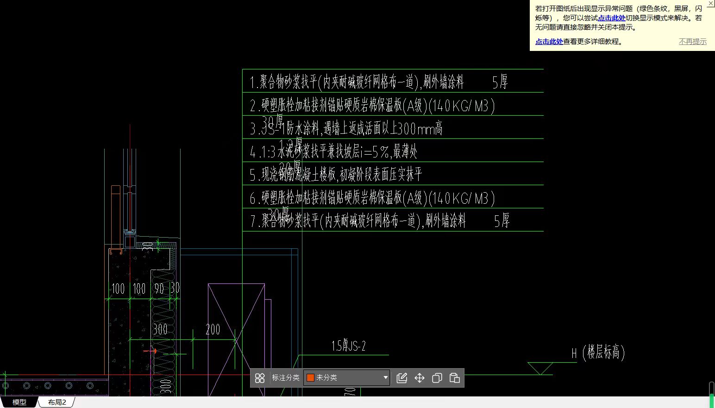The image size is (715, 408).
Task: Click the H (楼层标高) label
Action: click(598, 353)
